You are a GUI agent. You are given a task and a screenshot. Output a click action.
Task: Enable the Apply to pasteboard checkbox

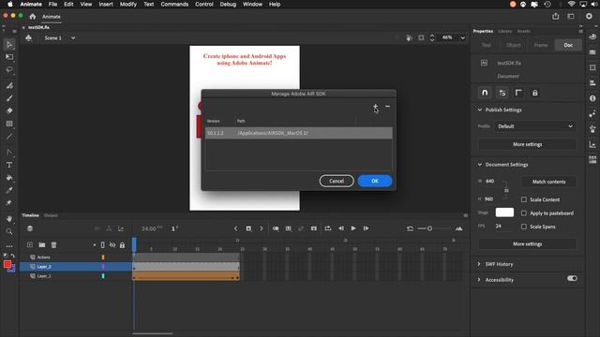[x=524, y=213]
